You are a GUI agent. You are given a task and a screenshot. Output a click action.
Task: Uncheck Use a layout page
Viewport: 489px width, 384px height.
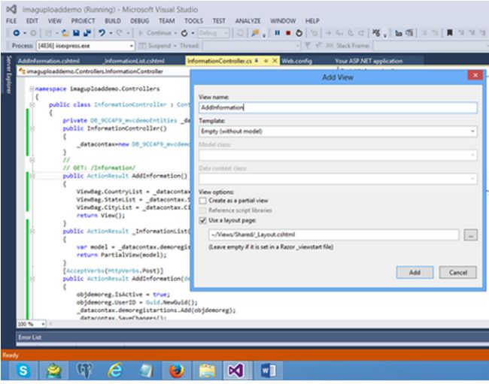click(203, 220)
